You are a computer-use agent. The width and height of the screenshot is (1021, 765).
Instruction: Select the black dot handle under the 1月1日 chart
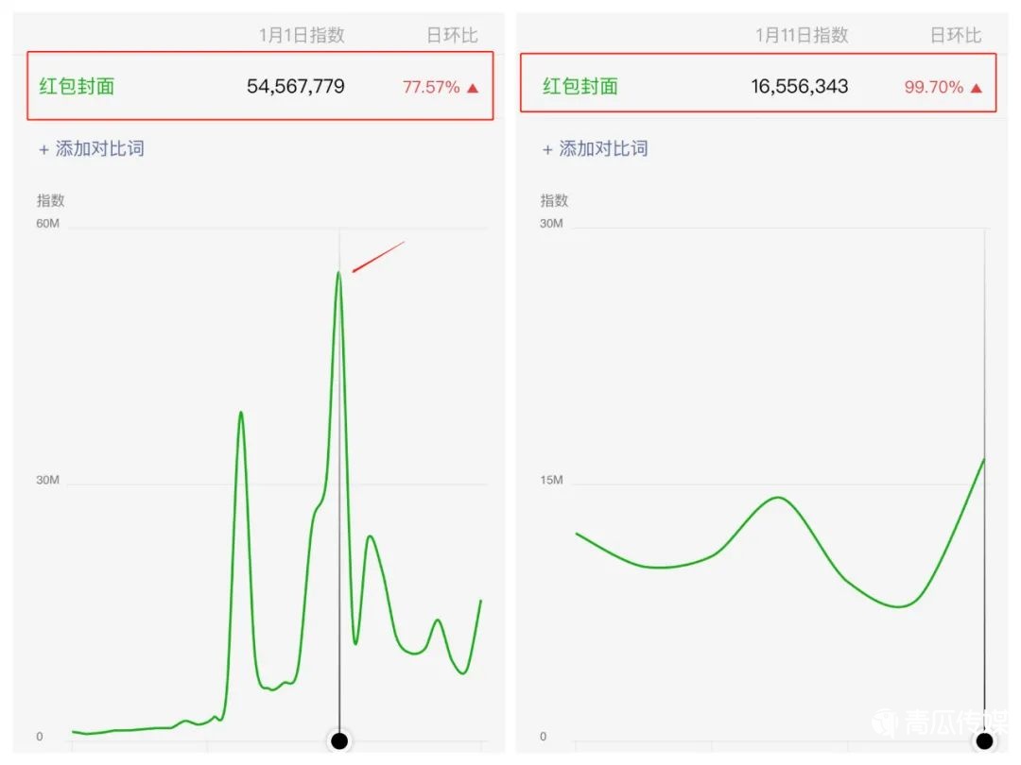(x=339, y=740)
